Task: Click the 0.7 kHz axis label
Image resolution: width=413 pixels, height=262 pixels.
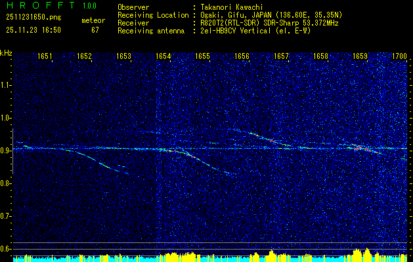Action: click(x=5, y=216)
